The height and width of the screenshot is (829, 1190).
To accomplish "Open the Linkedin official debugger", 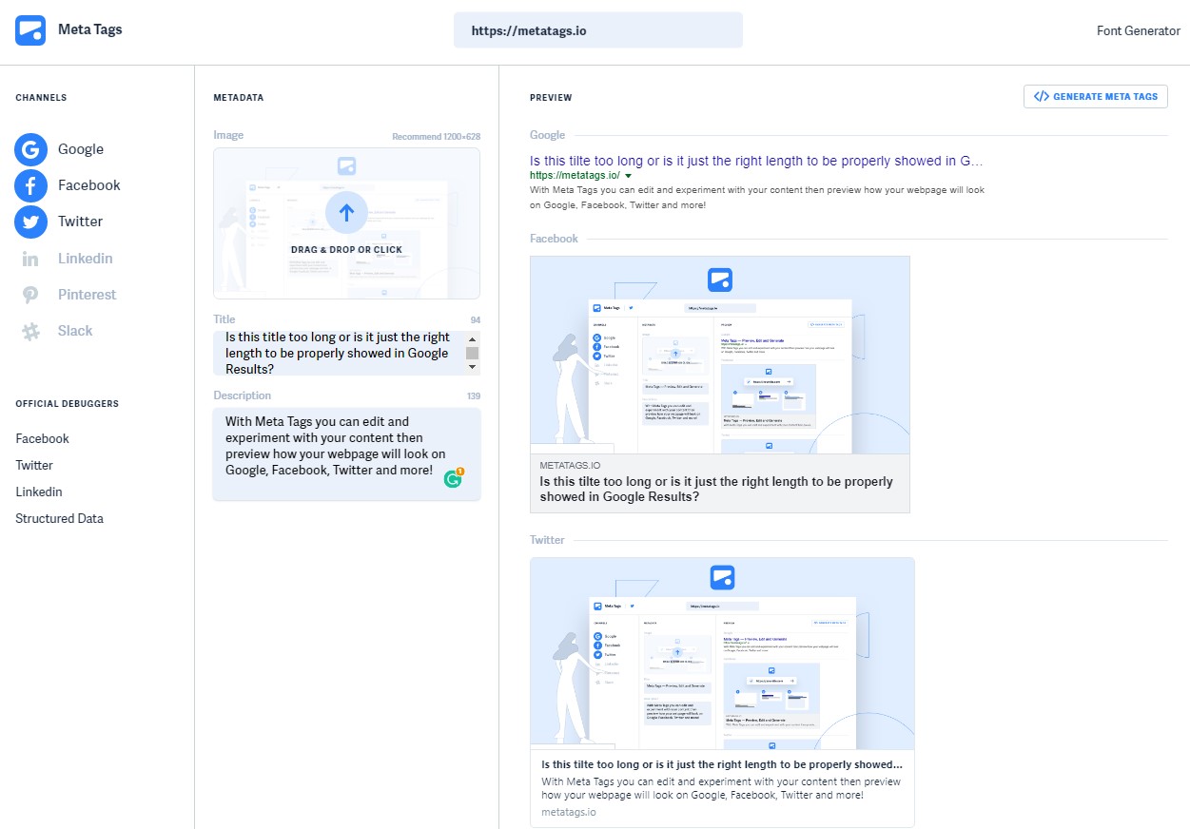I will pos(38,492).
